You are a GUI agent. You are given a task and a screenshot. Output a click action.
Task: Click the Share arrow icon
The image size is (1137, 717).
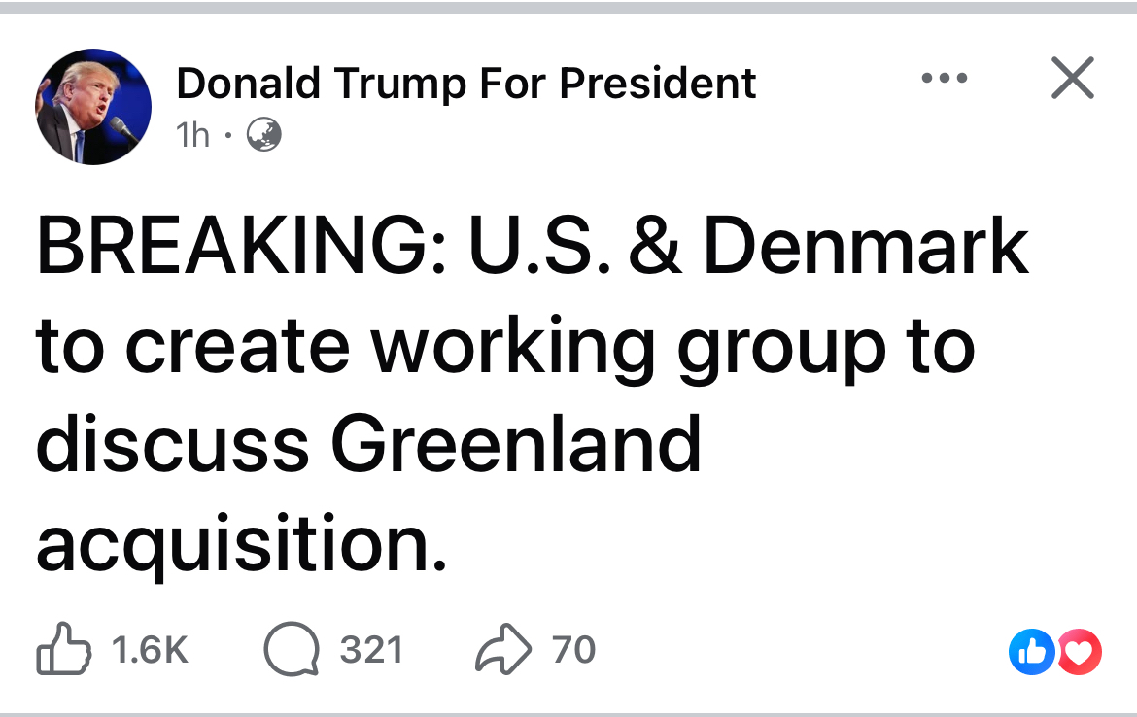503,649
